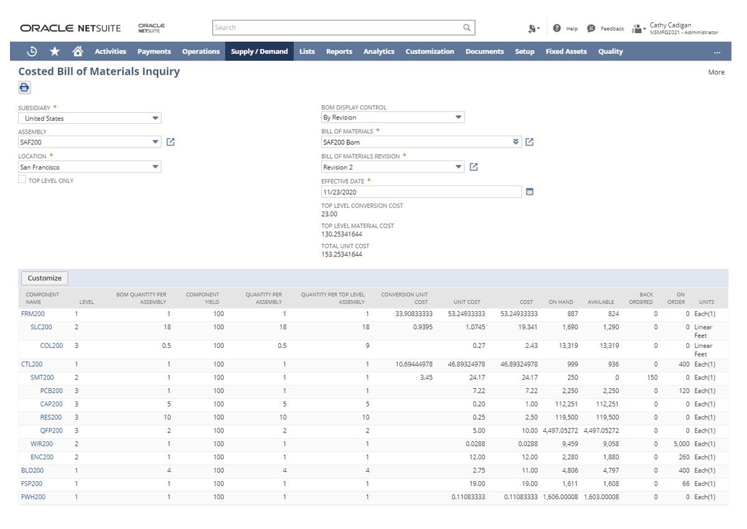The height and width of the screenshot is (529, 747).
Task: Click the Back Ordered column header
Action: pyautogui.click(x=641, y=298)
